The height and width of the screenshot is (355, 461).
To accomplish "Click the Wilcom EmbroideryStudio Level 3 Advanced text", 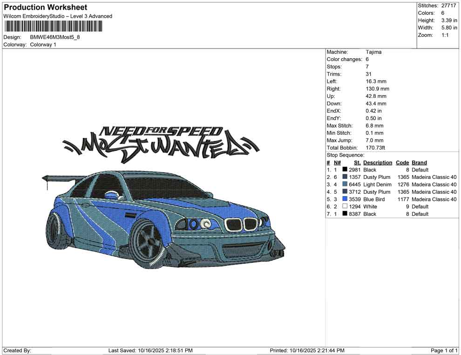I will pyautogui.click(x=58, y=16).
